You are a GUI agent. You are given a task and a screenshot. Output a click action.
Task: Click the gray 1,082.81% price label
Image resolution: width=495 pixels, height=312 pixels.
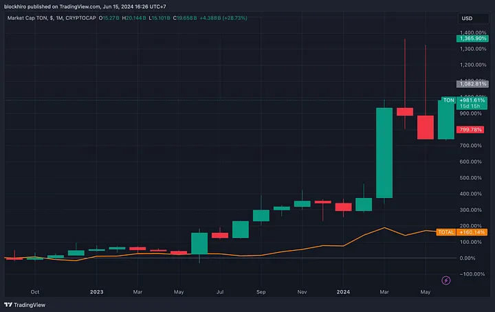pyautogui.click(x=471, y=84)
